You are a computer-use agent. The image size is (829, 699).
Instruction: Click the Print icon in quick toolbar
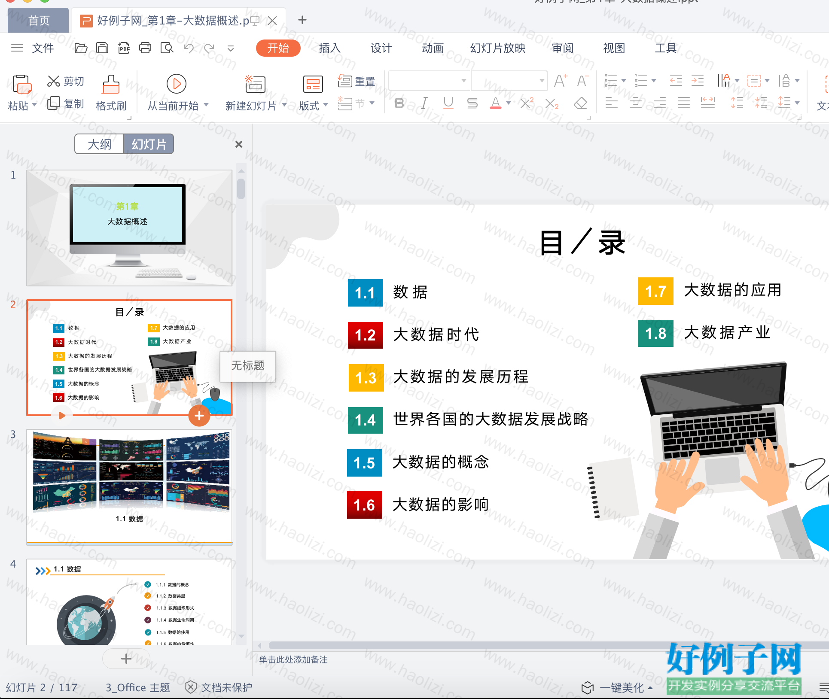(x=145, y=48)
